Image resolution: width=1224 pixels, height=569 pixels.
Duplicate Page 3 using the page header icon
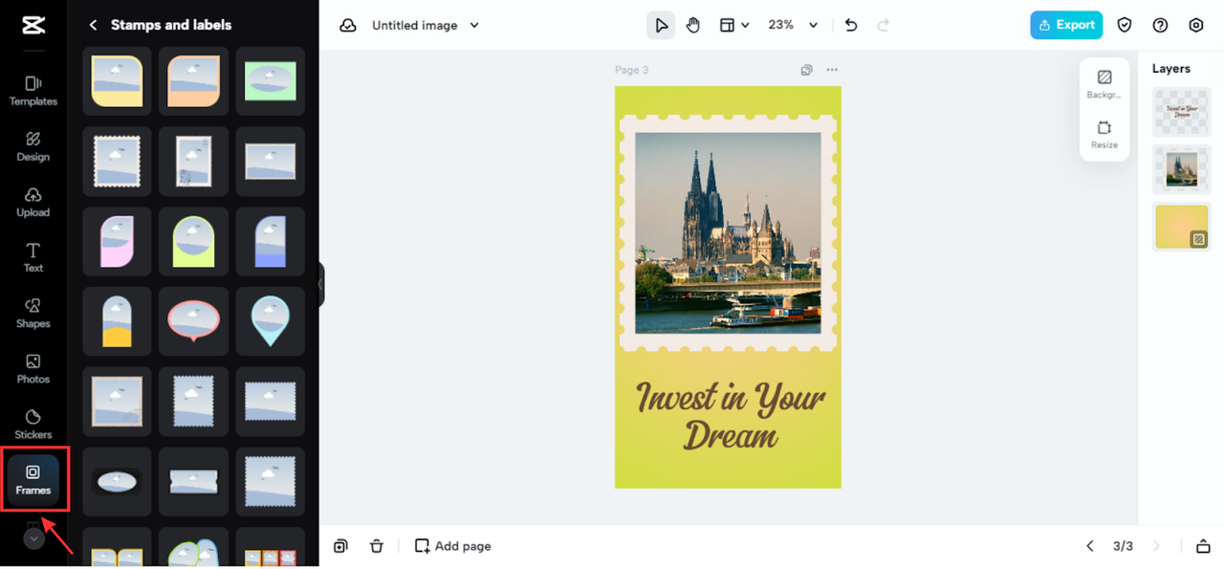807,70
